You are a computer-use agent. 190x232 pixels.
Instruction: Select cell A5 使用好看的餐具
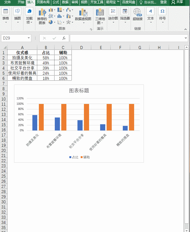(x=22, y=73)
